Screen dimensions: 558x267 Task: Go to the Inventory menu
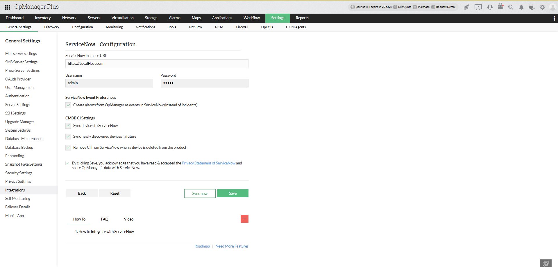pos(43,18)
